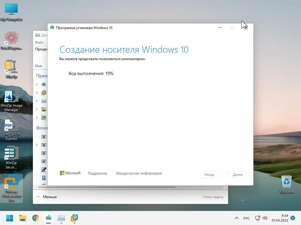Open notification center badge with 2
This screenshot has width=301, height=225.
[293, 218]
